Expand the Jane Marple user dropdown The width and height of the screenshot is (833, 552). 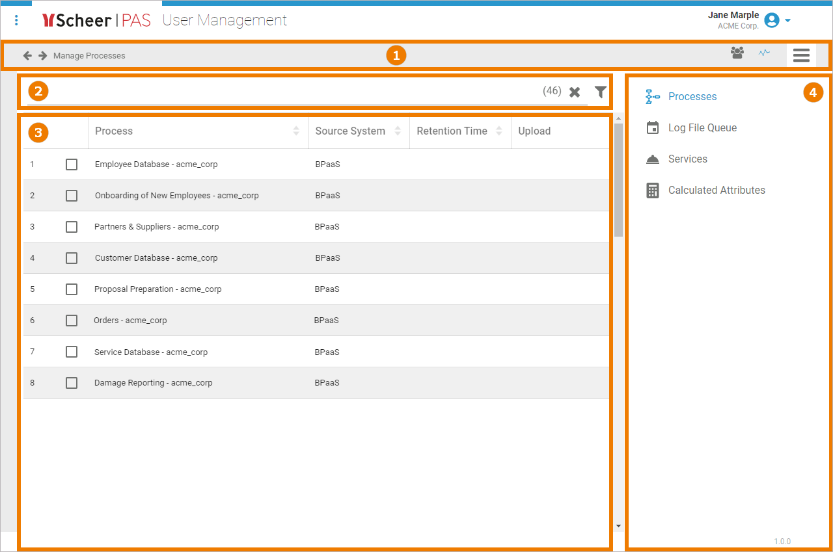787,21
